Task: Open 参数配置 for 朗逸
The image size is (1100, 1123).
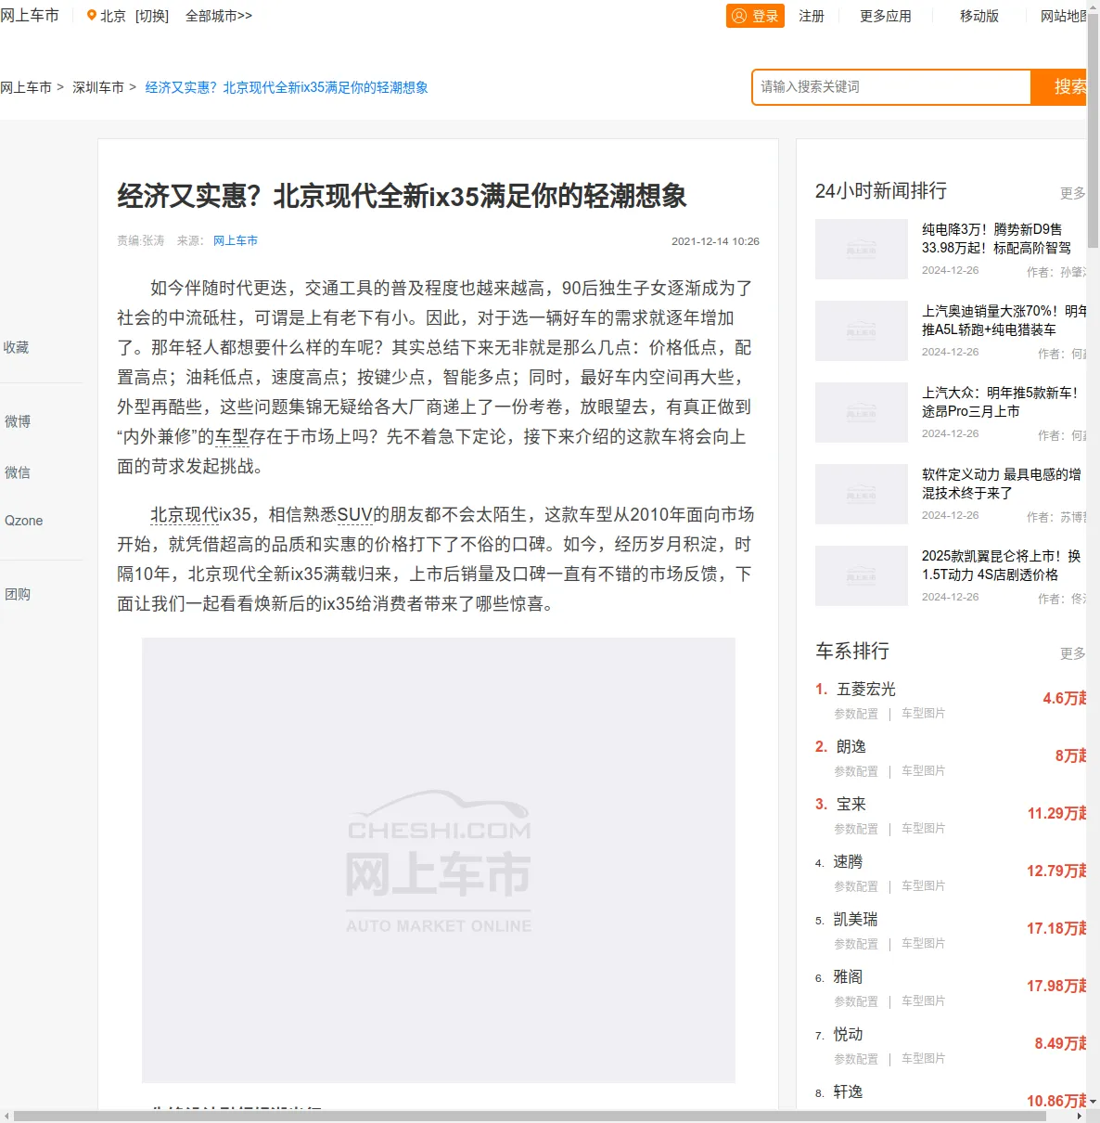Action: [x=856, y=771]
